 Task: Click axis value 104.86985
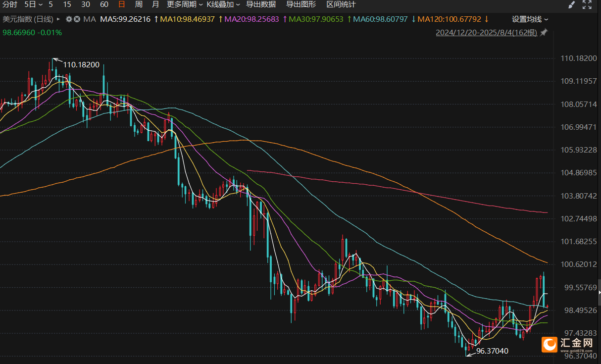pyautogui.click(x=579, y=173)
